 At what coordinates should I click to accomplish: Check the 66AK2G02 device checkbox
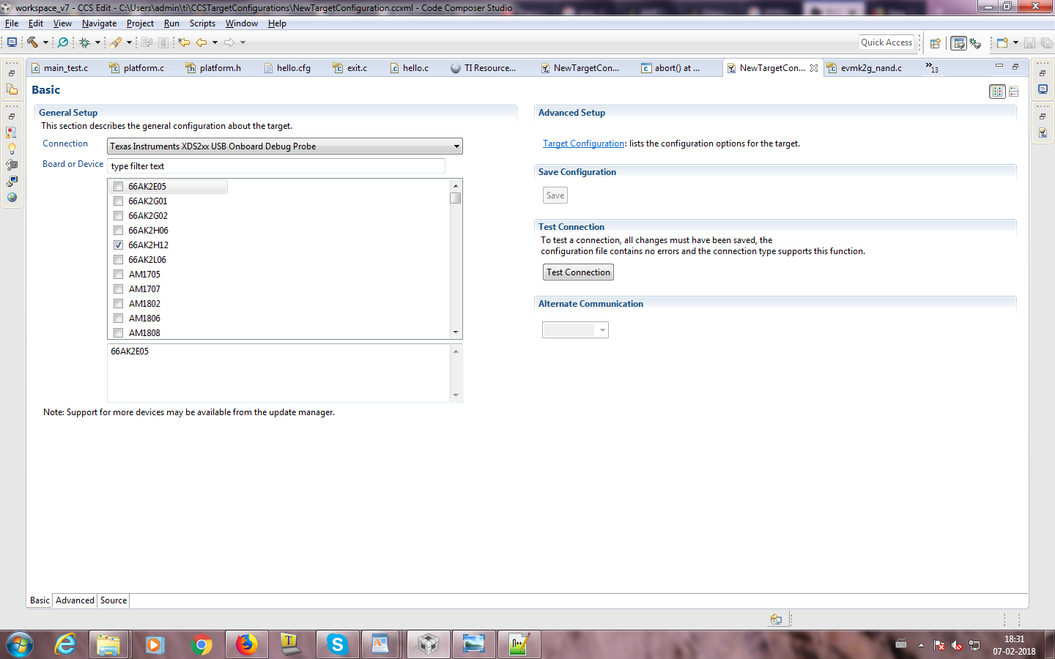tap(119, 216)
